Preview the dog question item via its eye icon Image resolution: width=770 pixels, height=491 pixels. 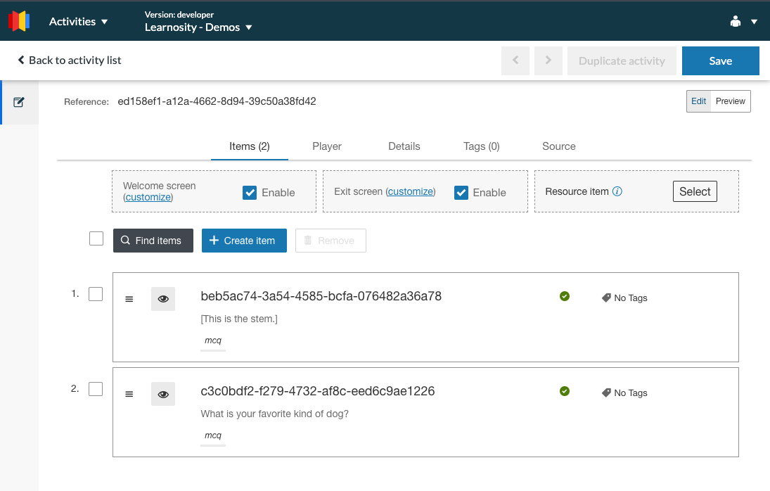[x=162, y=393]
